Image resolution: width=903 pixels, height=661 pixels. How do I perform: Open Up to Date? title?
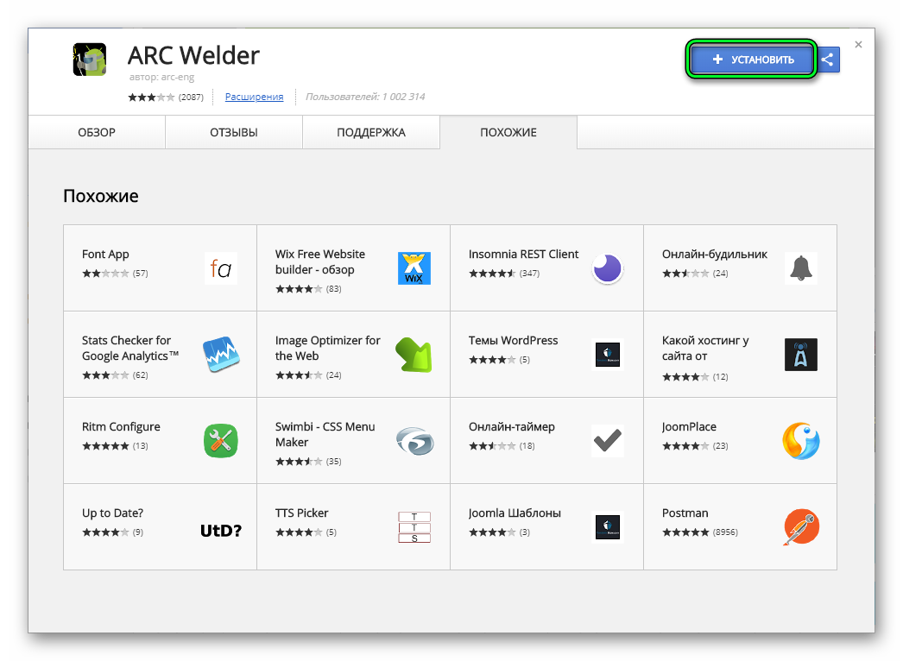112,513
